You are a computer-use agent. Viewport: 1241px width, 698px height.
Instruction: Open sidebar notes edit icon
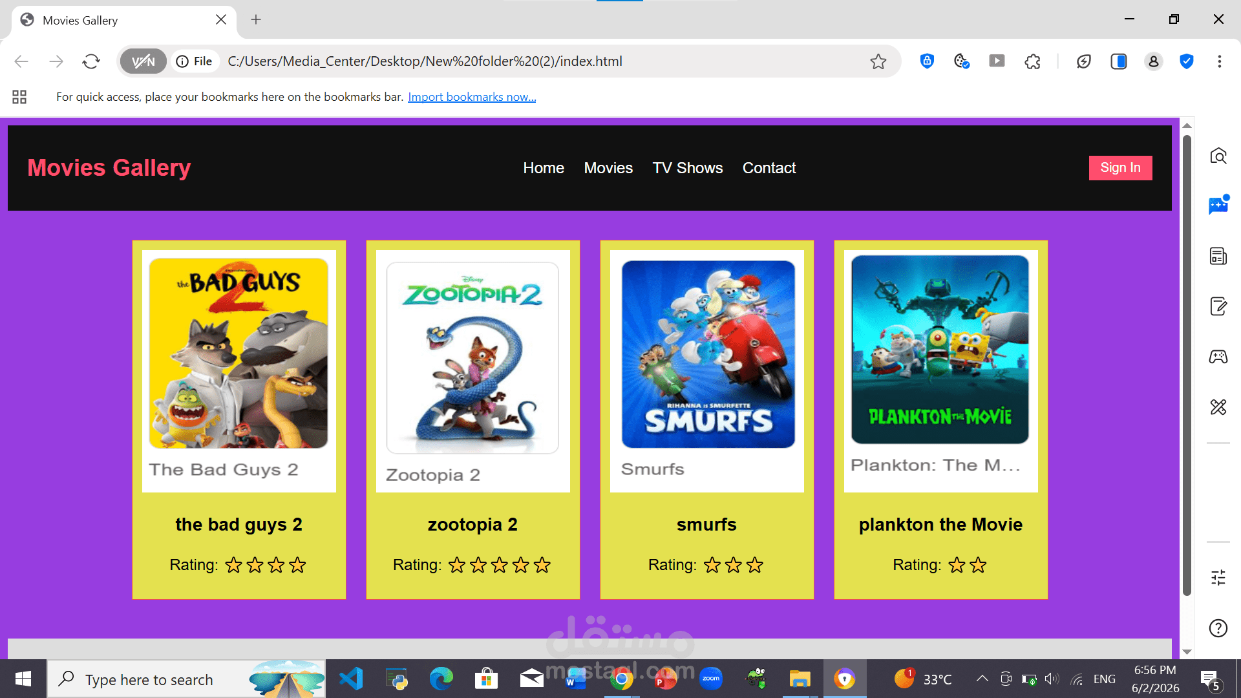click(x=1218, y=306)
